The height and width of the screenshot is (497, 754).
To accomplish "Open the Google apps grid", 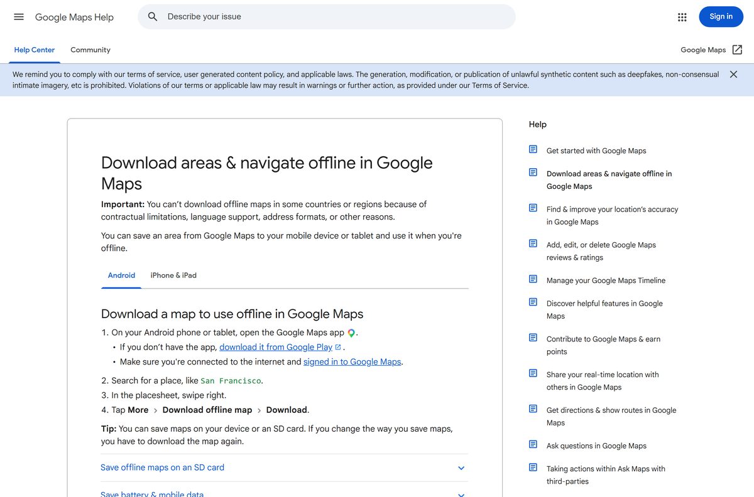I will click(x=682, y=17).
